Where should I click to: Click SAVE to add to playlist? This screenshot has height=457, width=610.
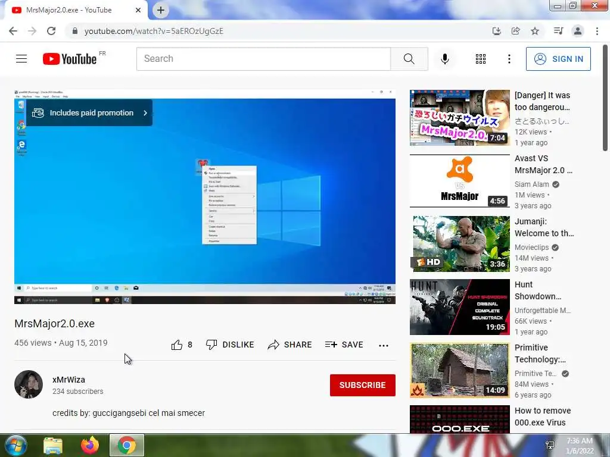click(344, 345)
